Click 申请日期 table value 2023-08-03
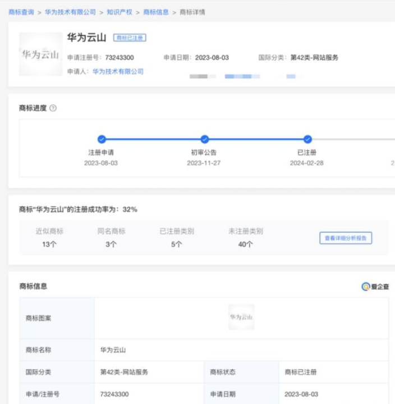395x404 pixels. tap(301, 394)
